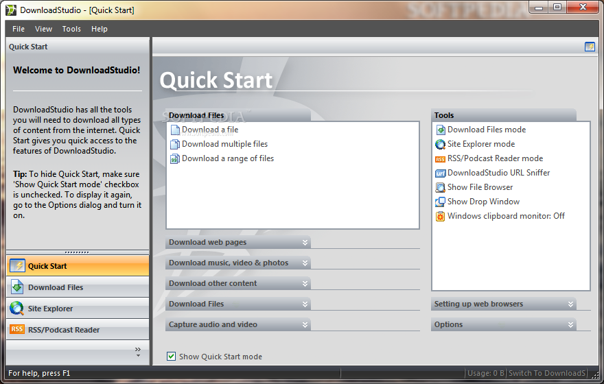Click the Show Drop Window icon
The width and height of the screenshot is (604, 384).
tap(440, 202)
